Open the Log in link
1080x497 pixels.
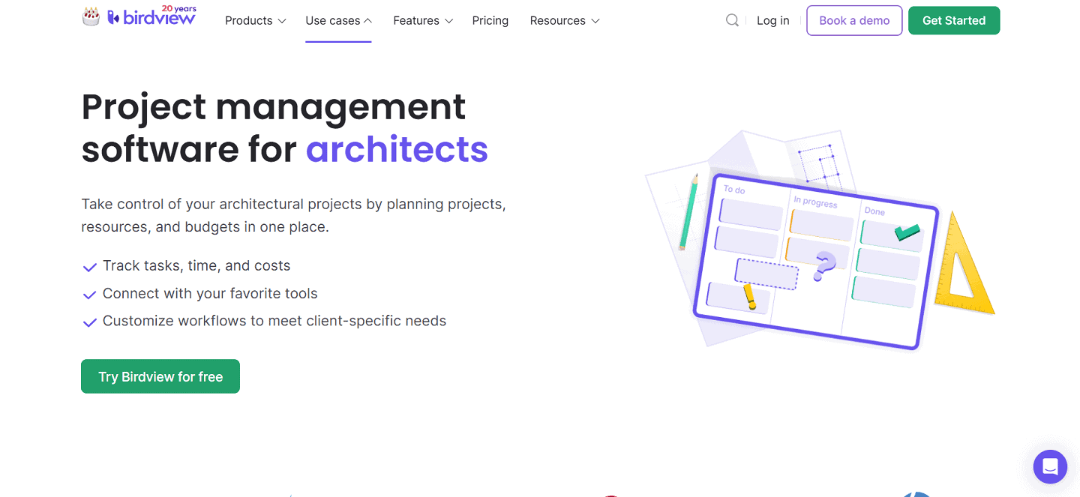coord(772,20)
